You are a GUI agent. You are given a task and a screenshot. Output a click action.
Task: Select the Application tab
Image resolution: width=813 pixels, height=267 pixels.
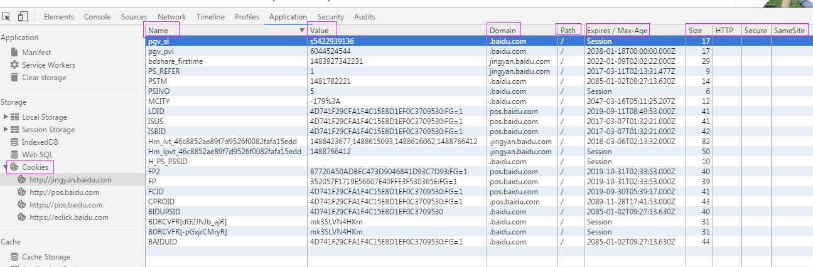pyautogui.click(x=288, y=17)
